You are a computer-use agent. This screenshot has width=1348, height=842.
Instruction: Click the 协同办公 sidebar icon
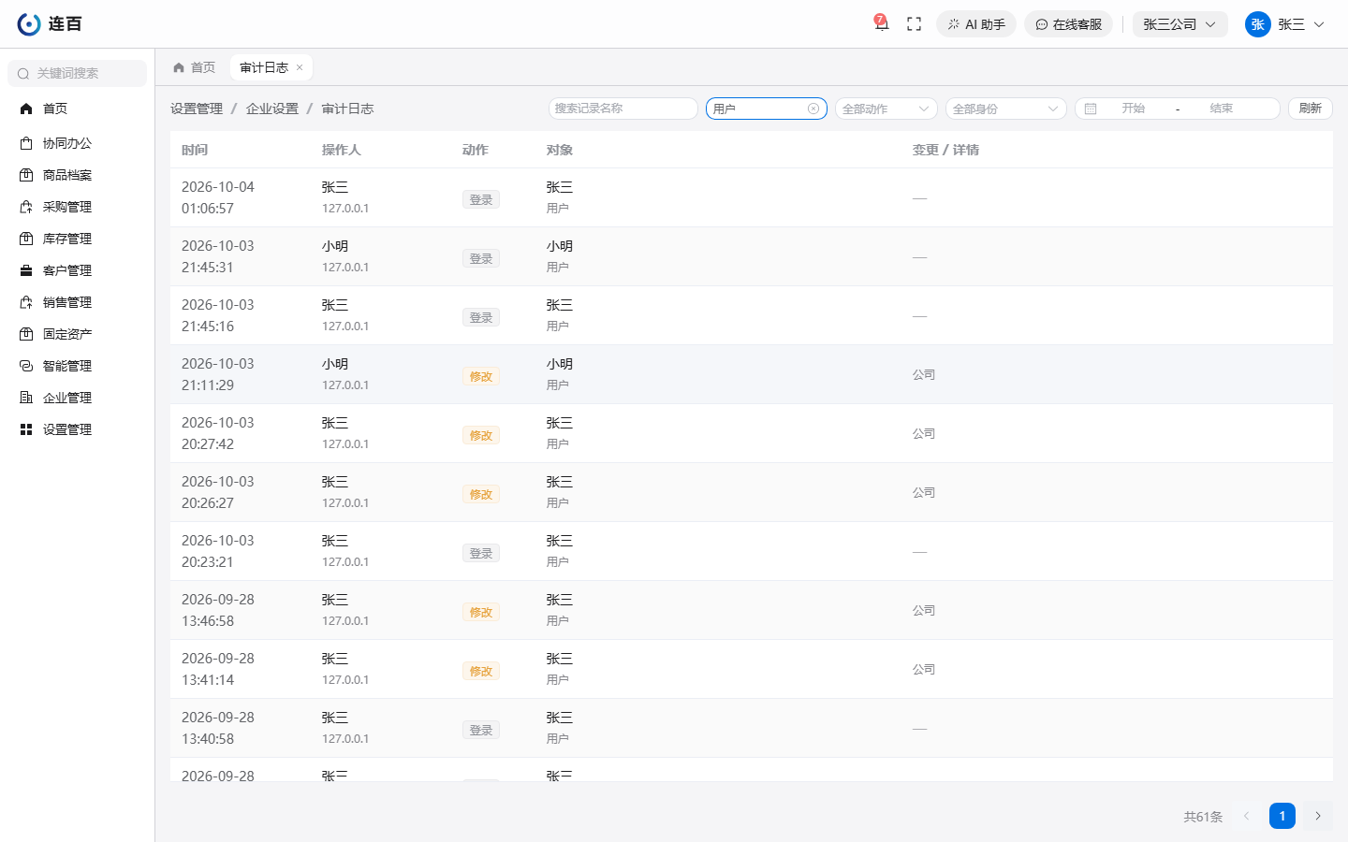pyautogui.click(x=26, y=143)
